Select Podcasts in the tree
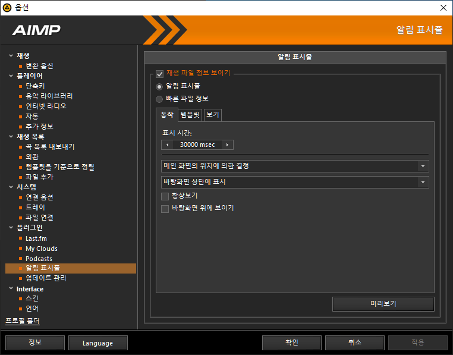The image size is (453, 355). [x=39, y=259]
